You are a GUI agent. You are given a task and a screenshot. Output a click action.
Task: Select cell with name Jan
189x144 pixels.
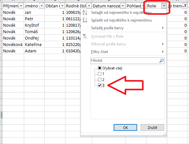34,13
